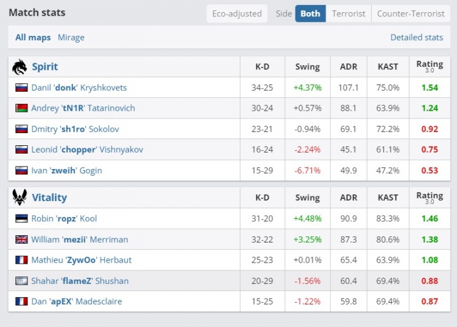Switch side filter to Counter-Terrorist
The height and width of the screenshot is (327, 457).
(x=411, y=13)
